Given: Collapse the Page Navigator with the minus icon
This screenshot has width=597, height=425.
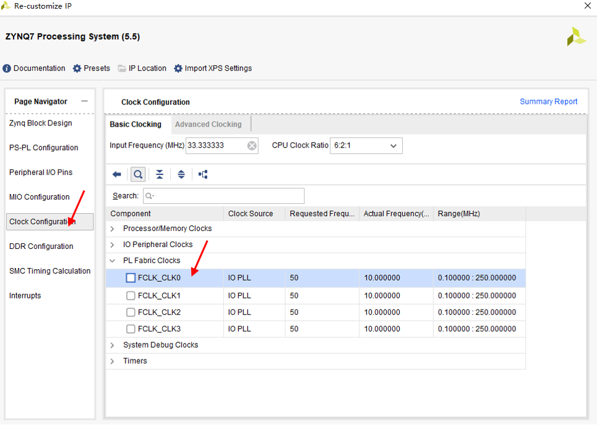Looking at the screenshot, I should tap(85, 101).
